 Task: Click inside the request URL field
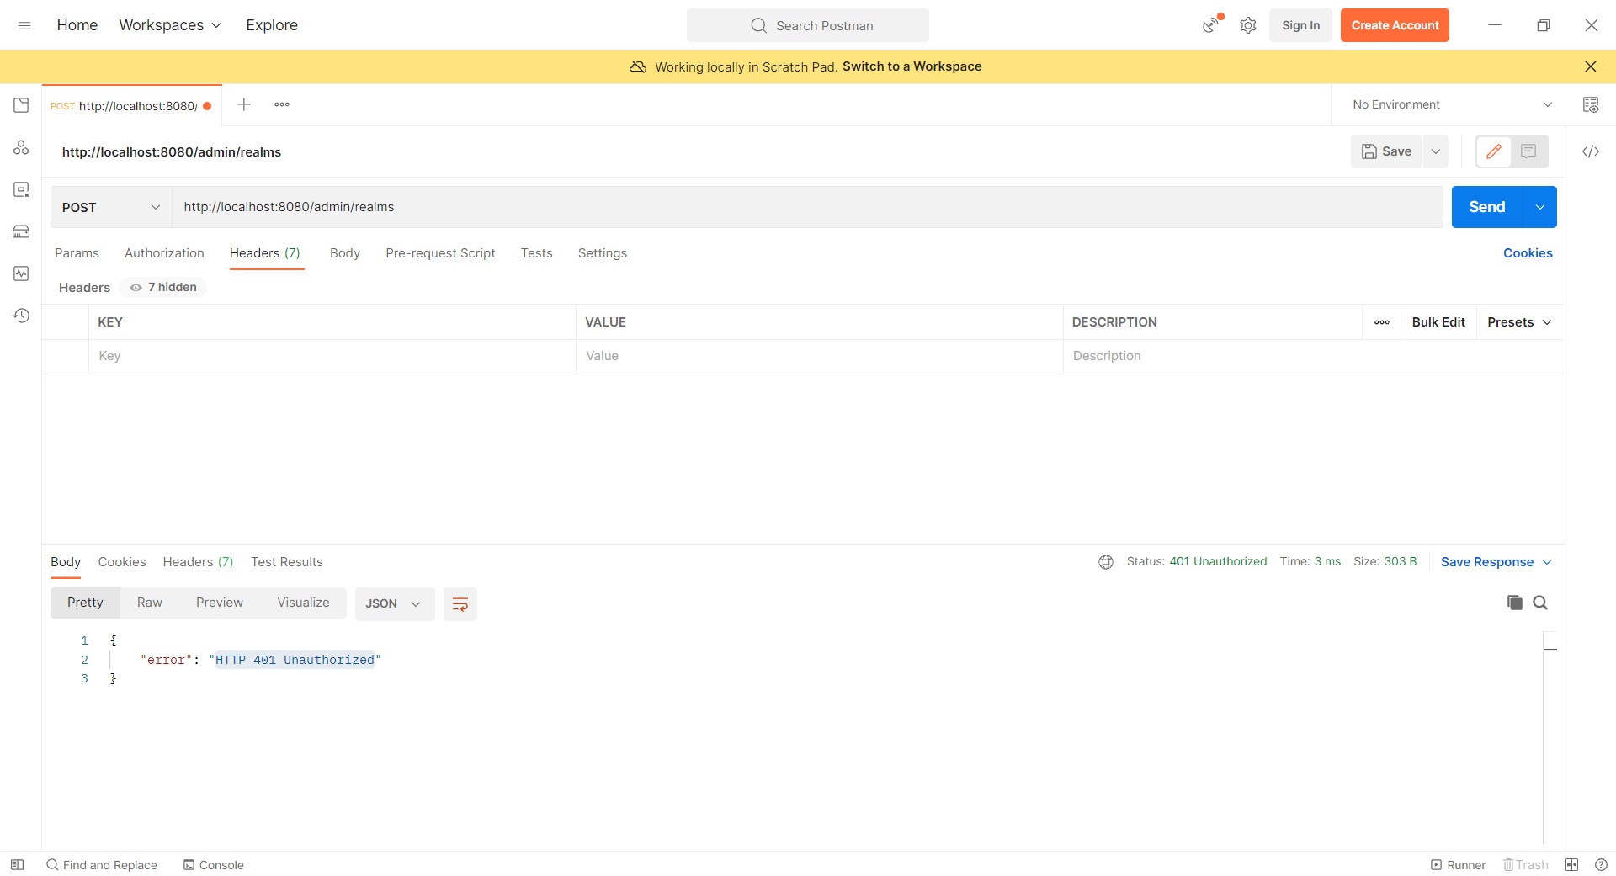[x=589, y=207]
